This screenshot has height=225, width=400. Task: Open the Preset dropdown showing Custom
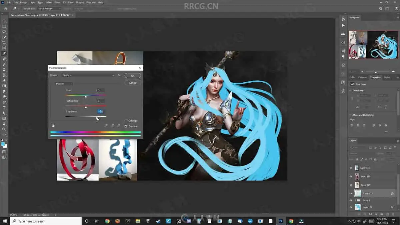click(88, 75)
